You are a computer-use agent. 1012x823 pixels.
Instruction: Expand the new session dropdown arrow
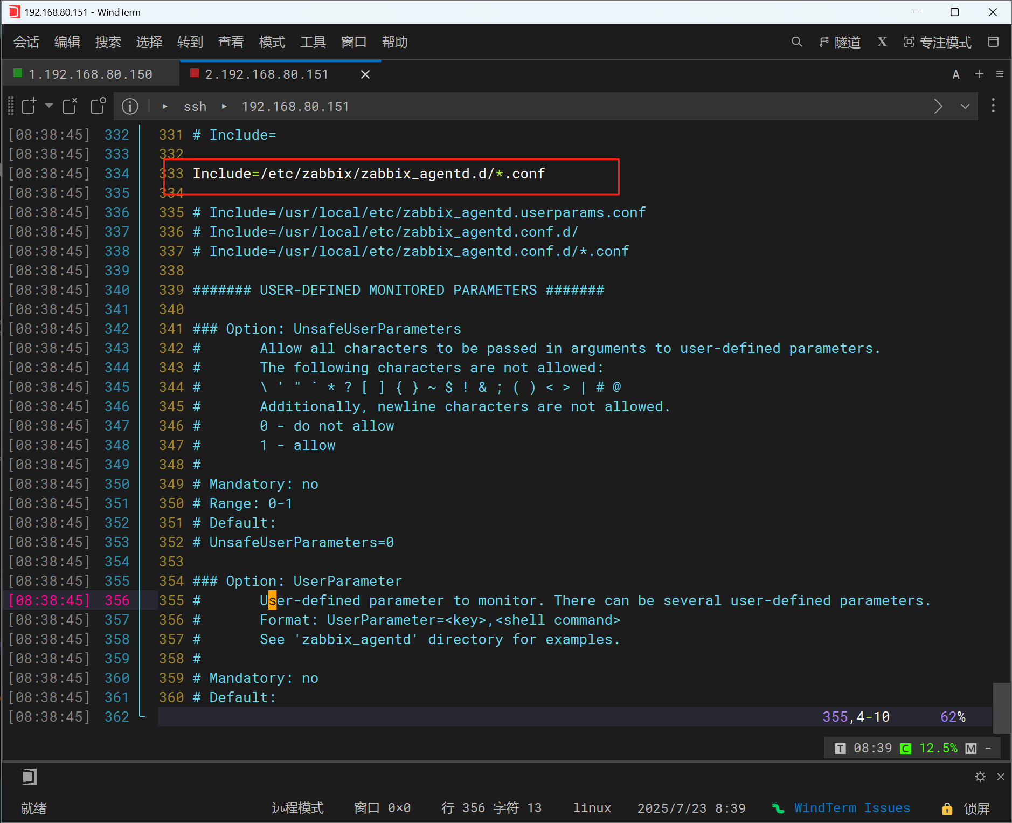pyautogui.click(x=49, y=106)
